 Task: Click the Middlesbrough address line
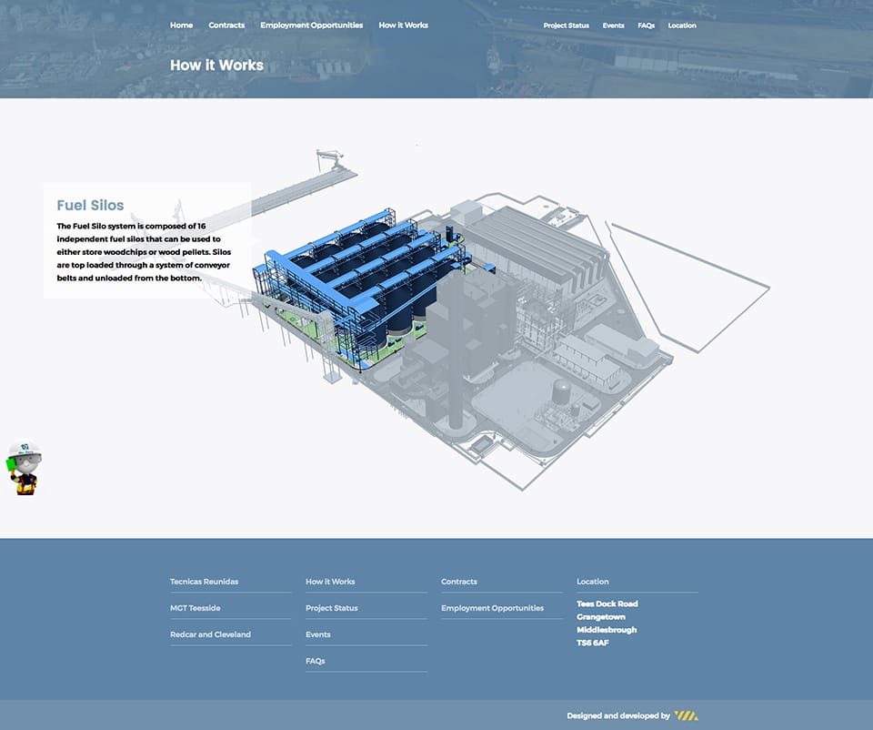607,630
